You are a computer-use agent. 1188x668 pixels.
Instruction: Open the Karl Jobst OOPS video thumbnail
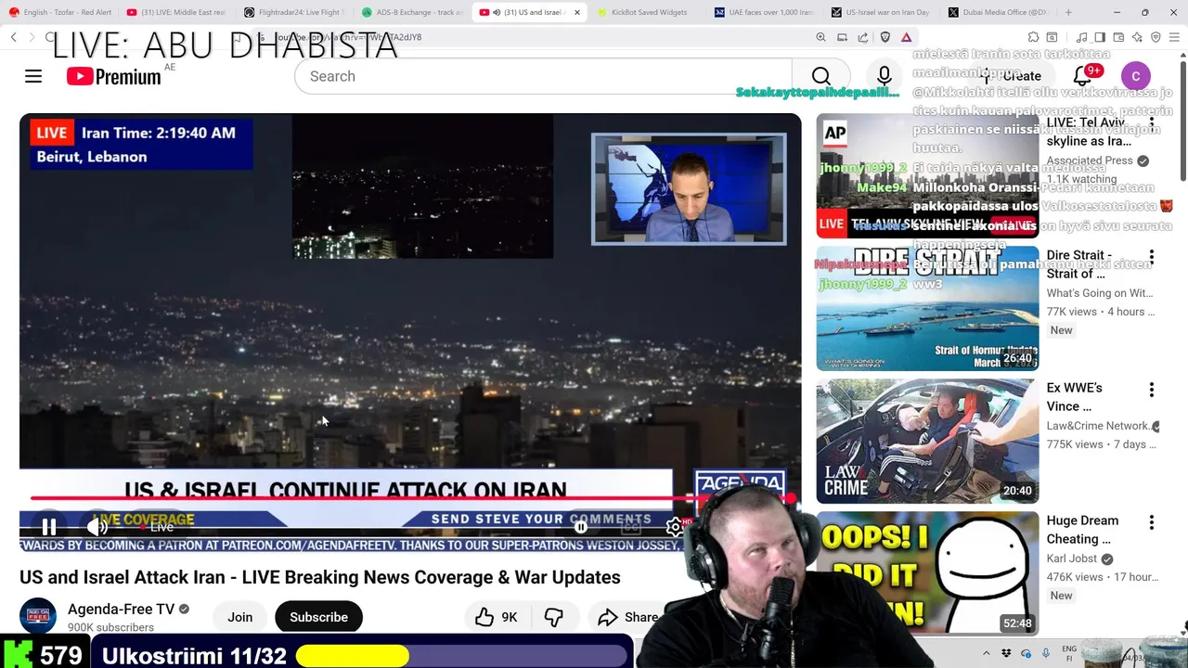pyautogui.click(x=927, y=573)
